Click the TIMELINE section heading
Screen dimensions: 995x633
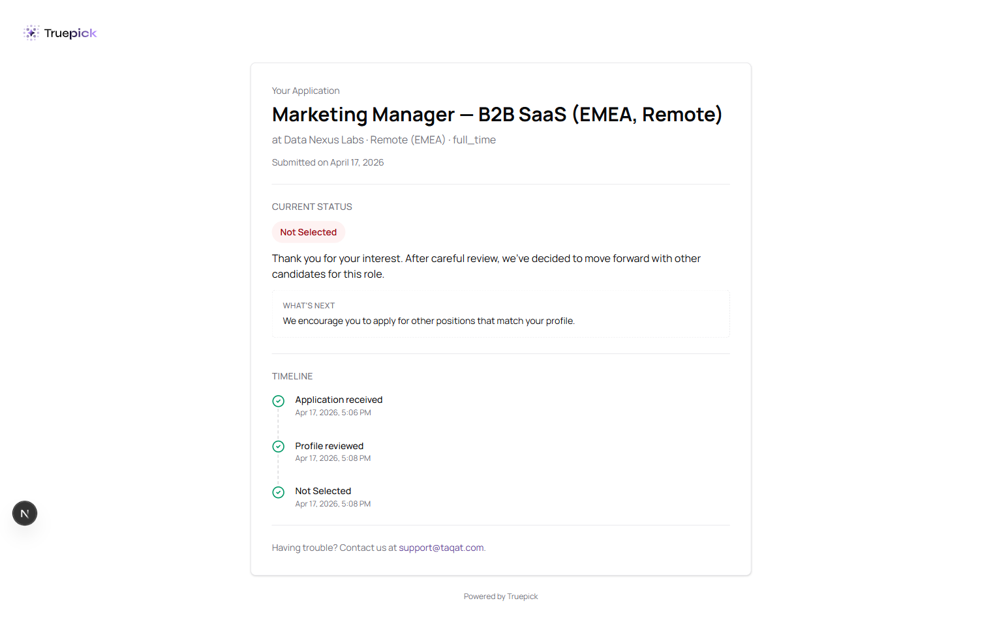tap(292, 376)
